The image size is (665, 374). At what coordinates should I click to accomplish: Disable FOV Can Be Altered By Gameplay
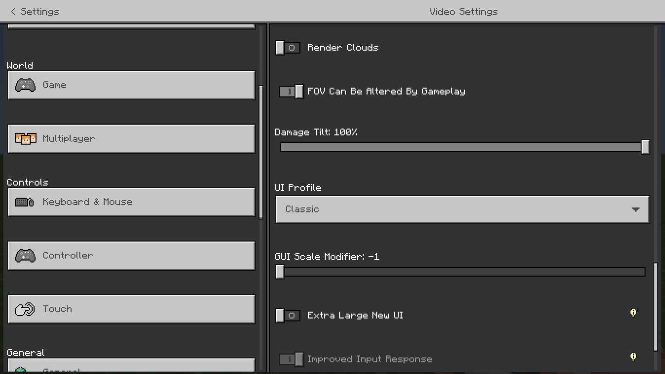(291, 92)
